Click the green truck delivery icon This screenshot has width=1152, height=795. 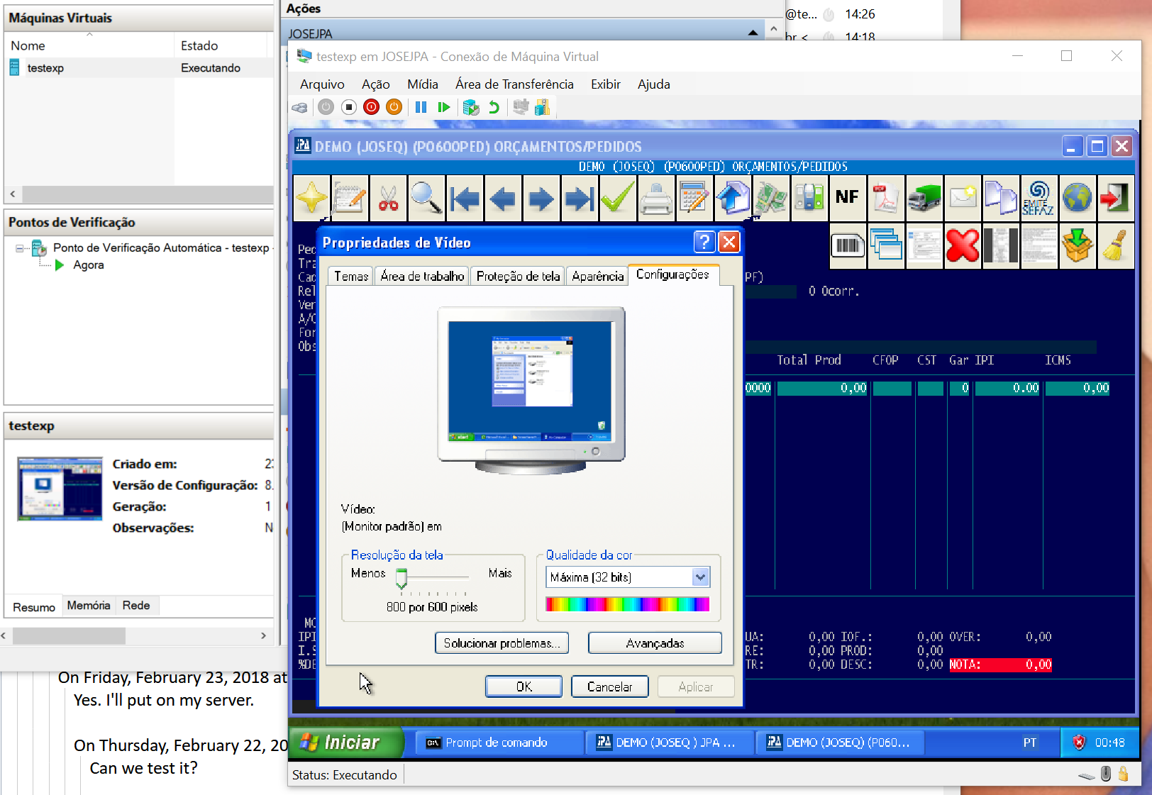click(924, 198)
